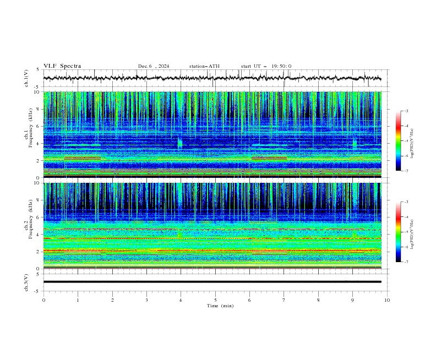Click the "7" tick on time axis
The image size is (436, 337).
click(284, 300)
